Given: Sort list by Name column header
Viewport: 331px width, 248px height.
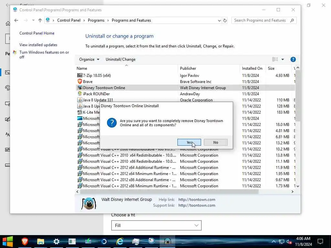Looking at the screenshot, I should coord(127,68).
